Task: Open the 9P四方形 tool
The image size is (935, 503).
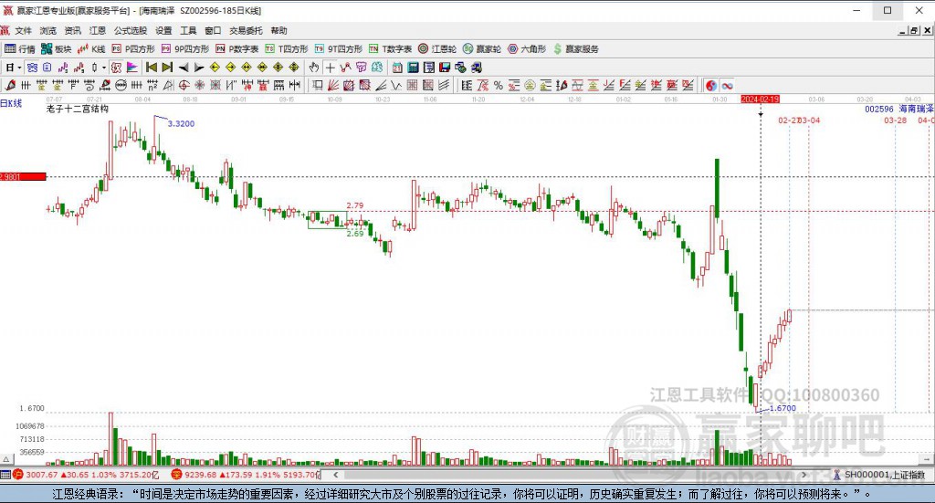Action: (184, 49)
